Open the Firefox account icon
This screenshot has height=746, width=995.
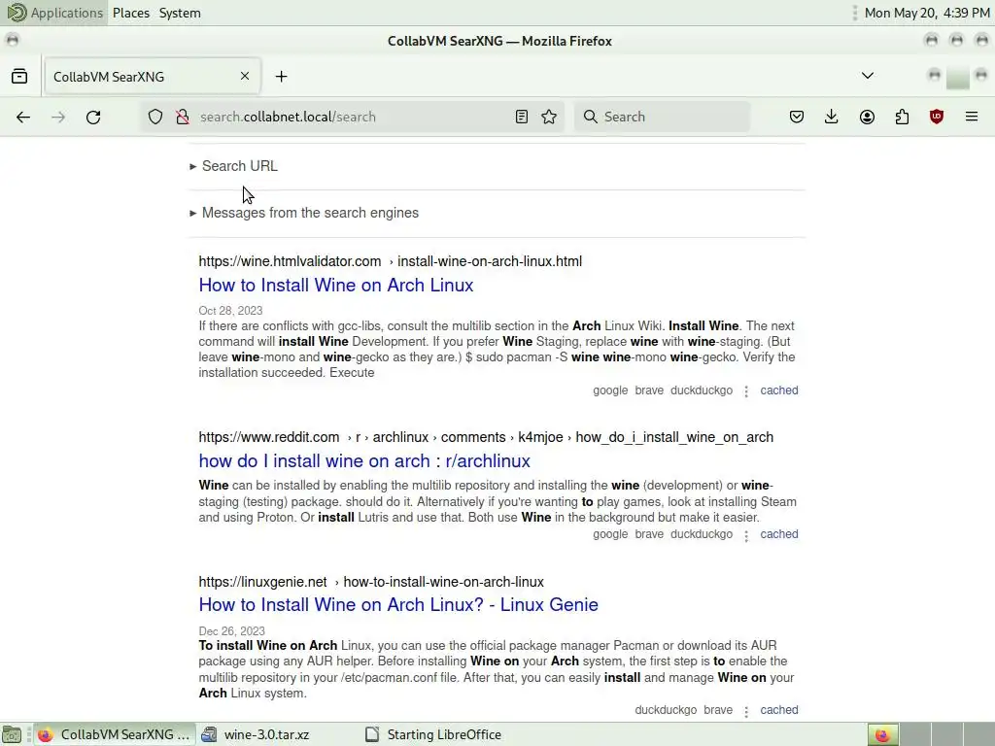tap(867, 117)
